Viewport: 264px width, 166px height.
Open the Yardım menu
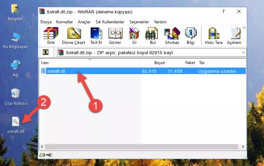tap(160, 22)
